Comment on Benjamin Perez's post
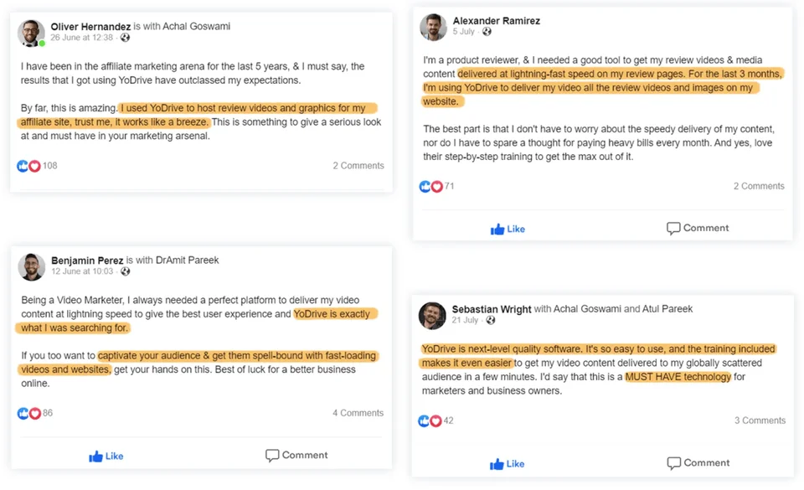This screenshot has width=804, height=490. (296, 455)
